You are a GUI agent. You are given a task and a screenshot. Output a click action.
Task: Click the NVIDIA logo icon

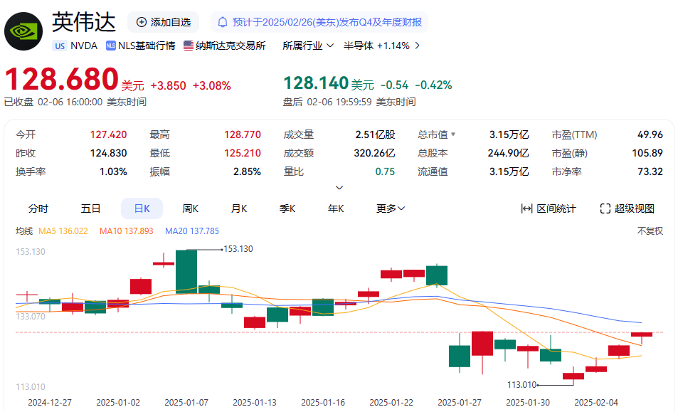(x=23, y=31)
